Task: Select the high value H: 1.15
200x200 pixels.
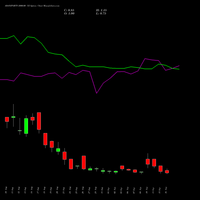Action: [101, 10]
